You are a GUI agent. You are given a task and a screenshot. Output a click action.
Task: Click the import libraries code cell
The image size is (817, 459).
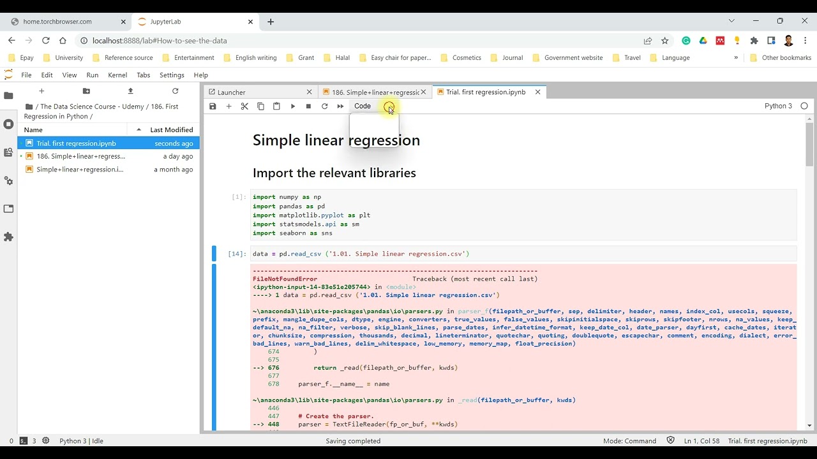coord(523,215)
